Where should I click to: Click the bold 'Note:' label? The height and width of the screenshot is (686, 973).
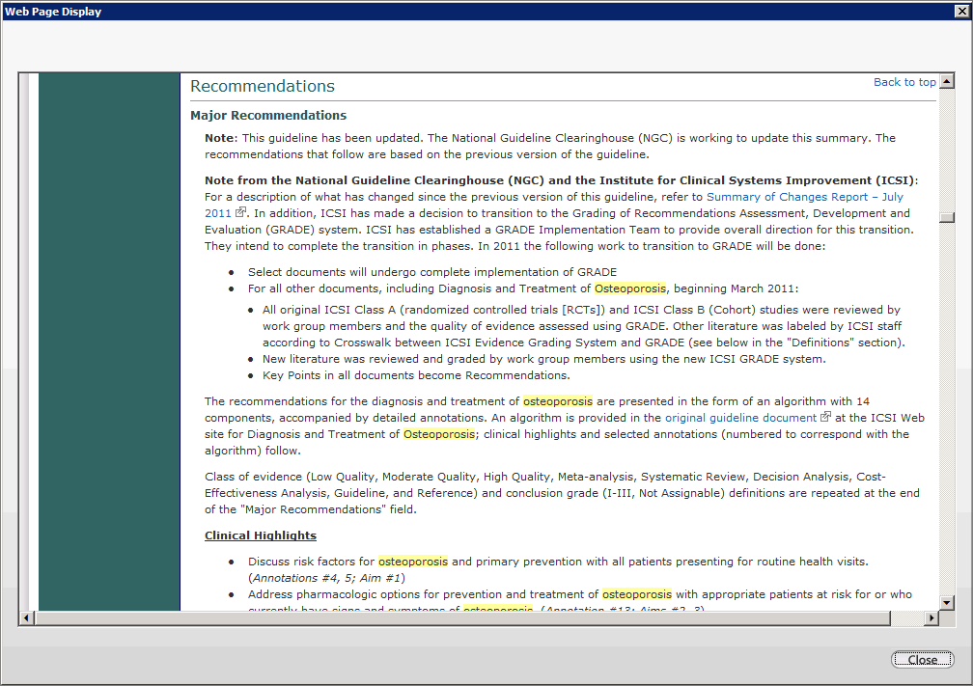[222, 138]
